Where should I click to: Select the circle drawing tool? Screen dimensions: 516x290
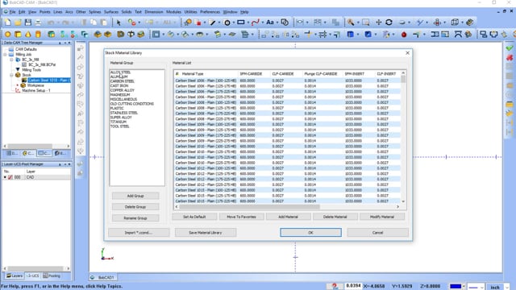point(227,23)
